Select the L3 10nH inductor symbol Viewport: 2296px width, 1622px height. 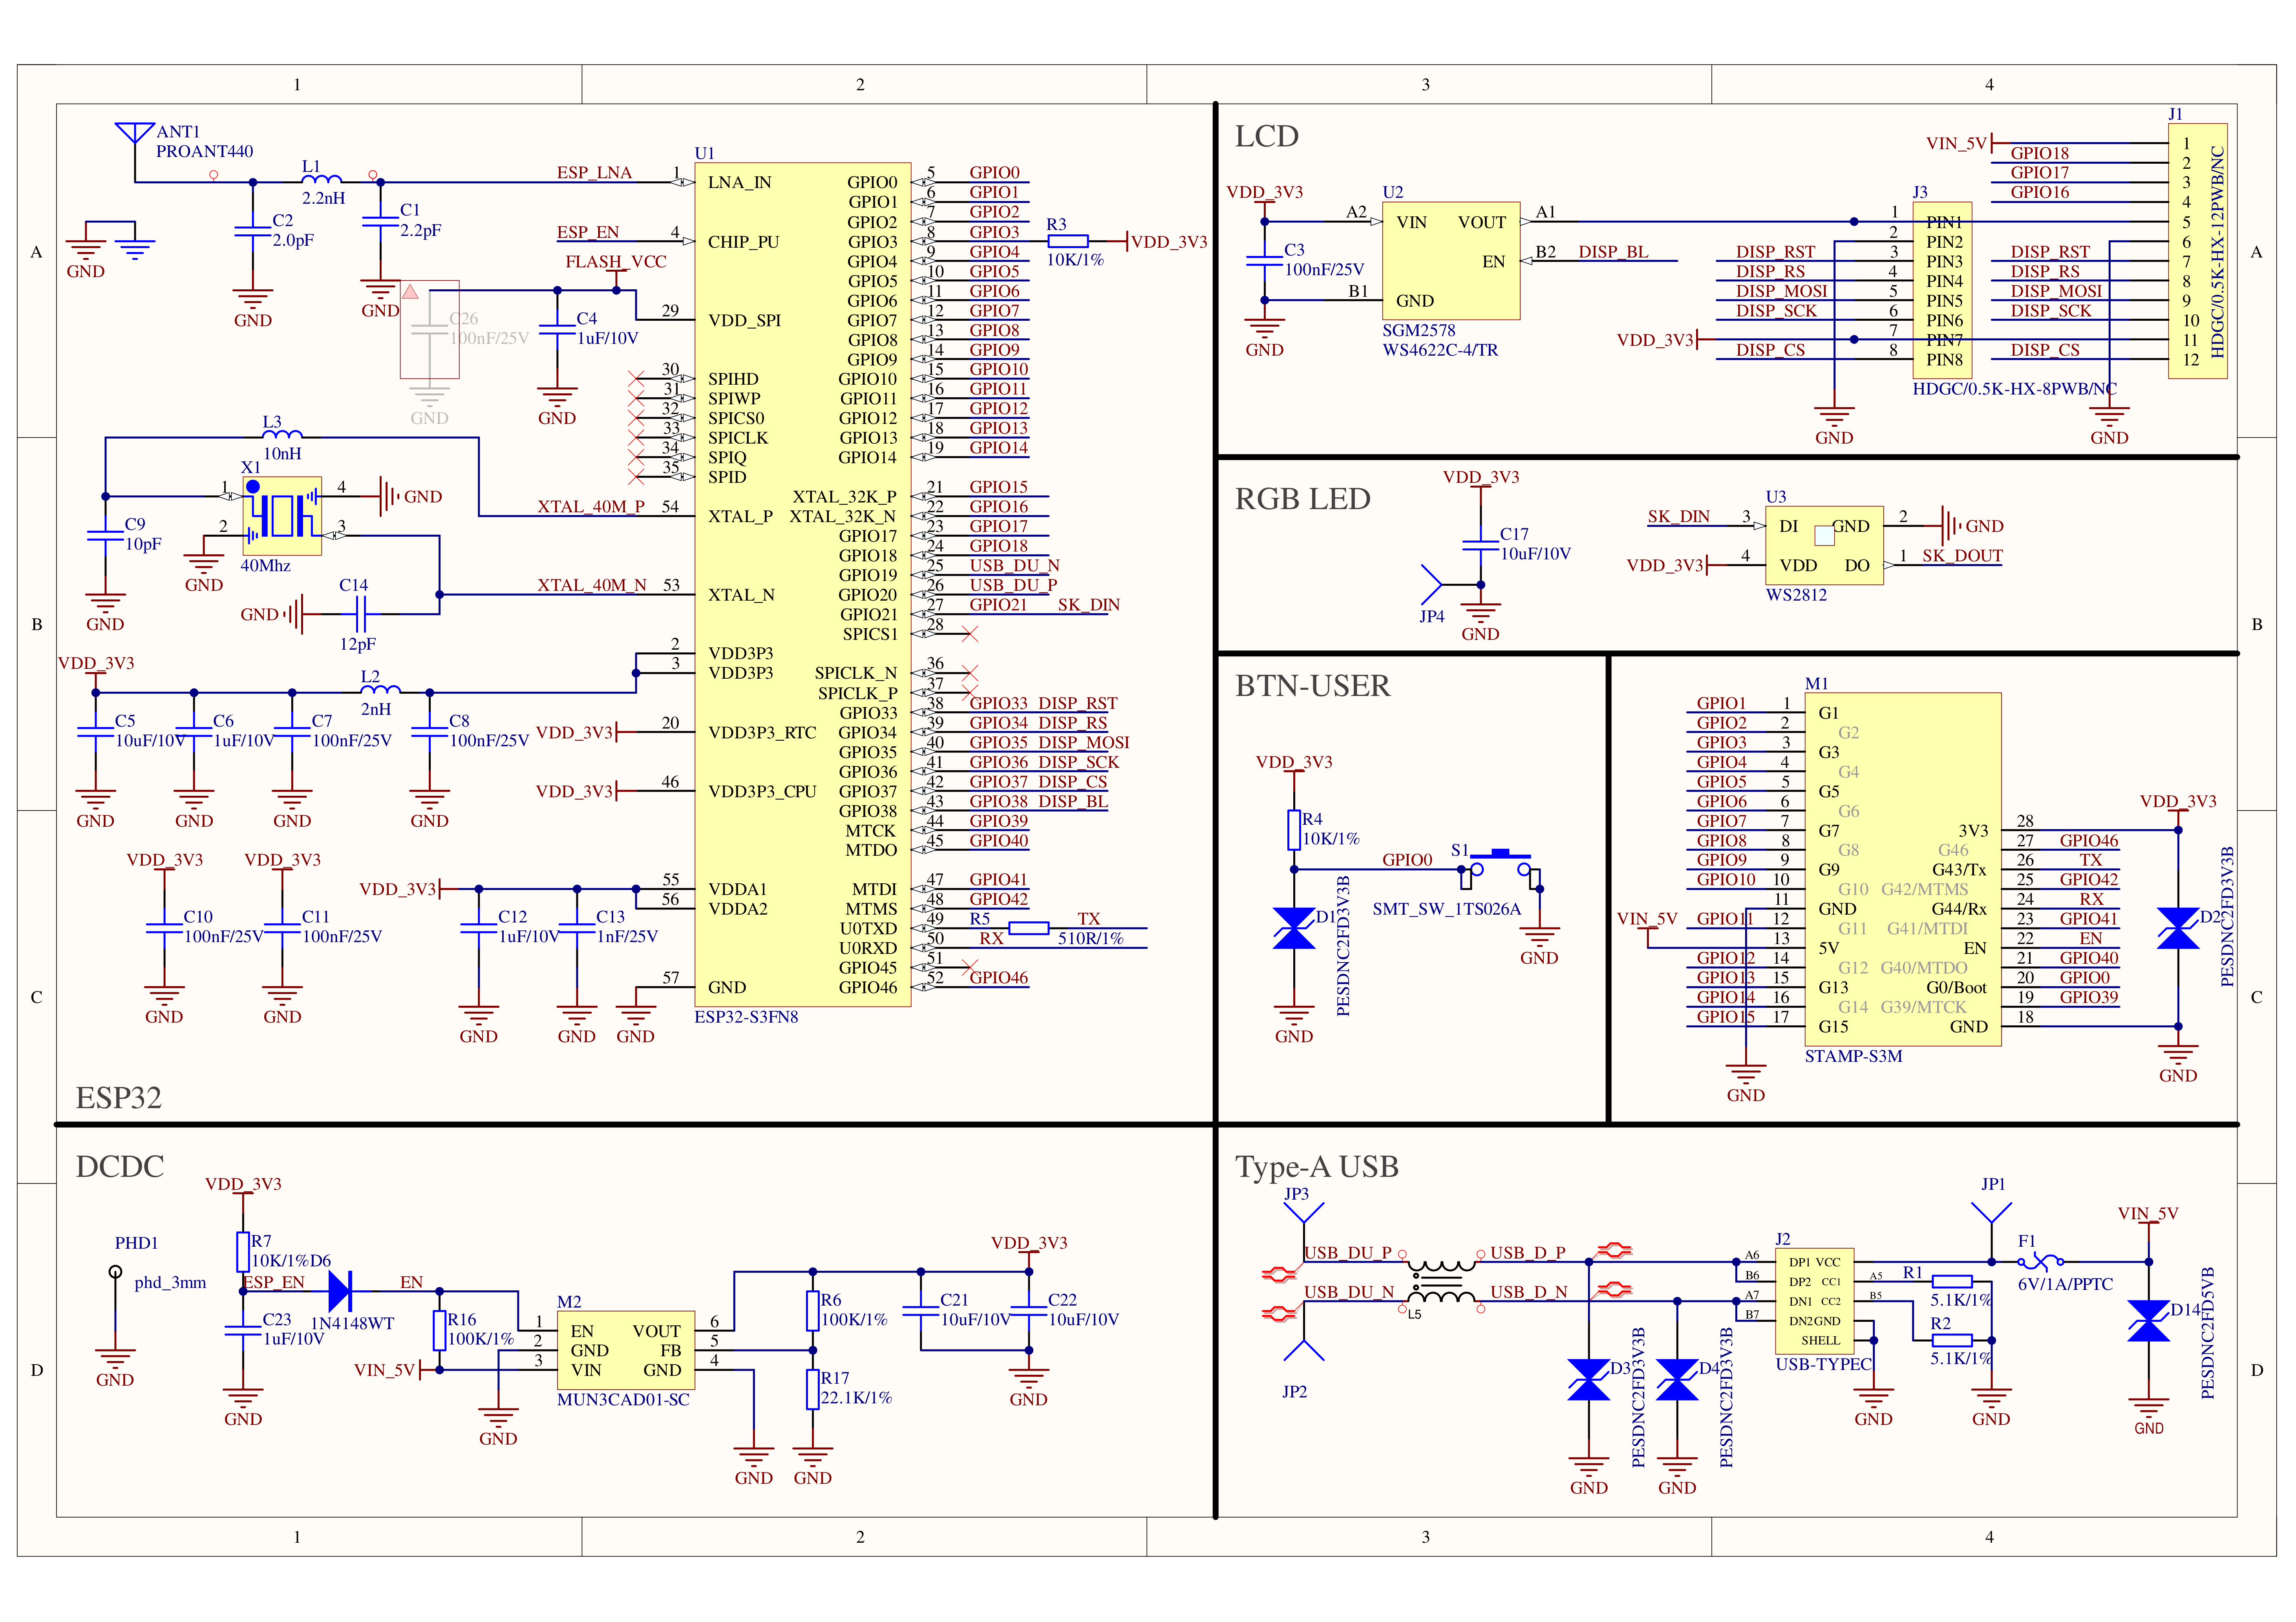[282, 434]
